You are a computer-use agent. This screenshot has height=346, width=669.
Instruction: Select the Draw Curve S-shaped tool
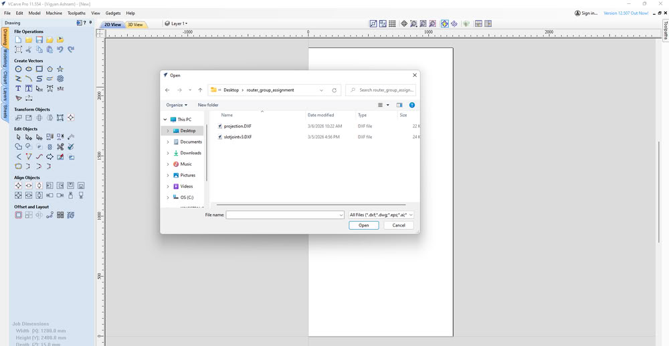[x=39, y=78]
